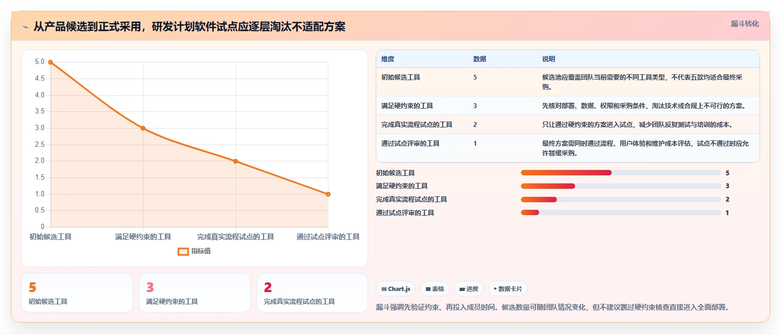Click the 通过试点评审的工具 data point at 1.0

pos(328,194)
